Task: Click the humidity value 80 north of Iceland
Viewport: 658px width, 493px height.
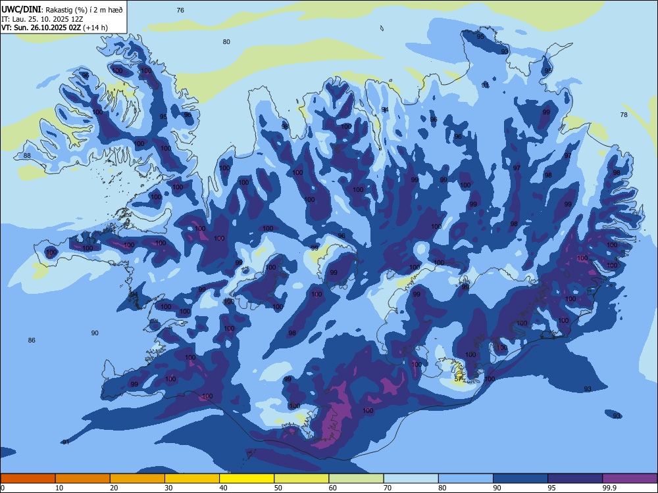Action: pos(226,41)
